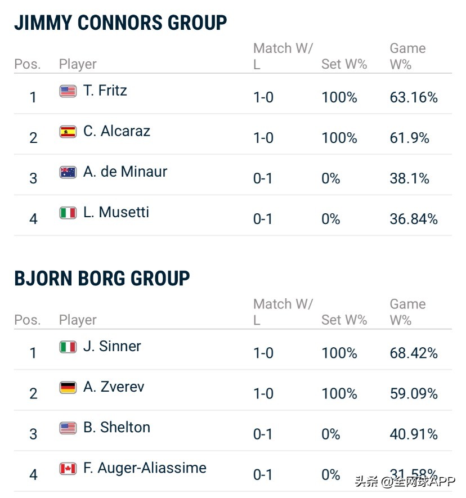This screenshot has width=466, height=498.
Task: Click Set W% header in Borg group
Action: click(344, 320)
